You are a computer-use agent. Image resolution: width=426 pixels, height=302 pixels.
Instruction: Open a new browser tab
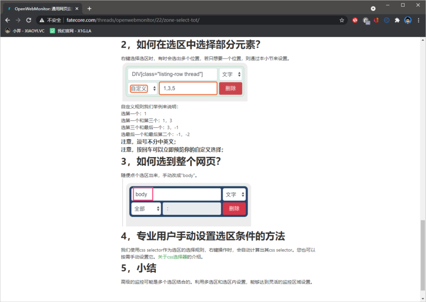pyautogui.click(x=90, y=9)
